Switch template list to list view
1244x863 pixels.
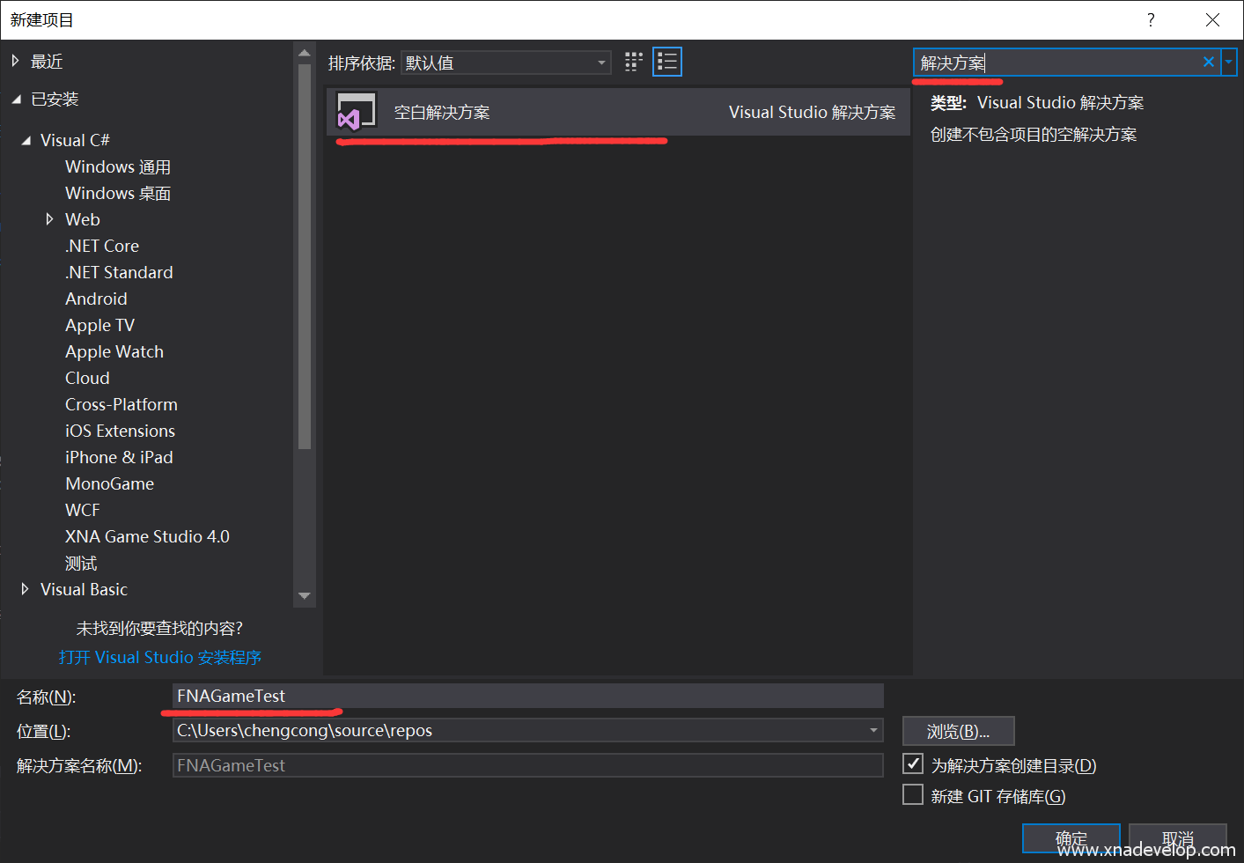click(666, 62)
